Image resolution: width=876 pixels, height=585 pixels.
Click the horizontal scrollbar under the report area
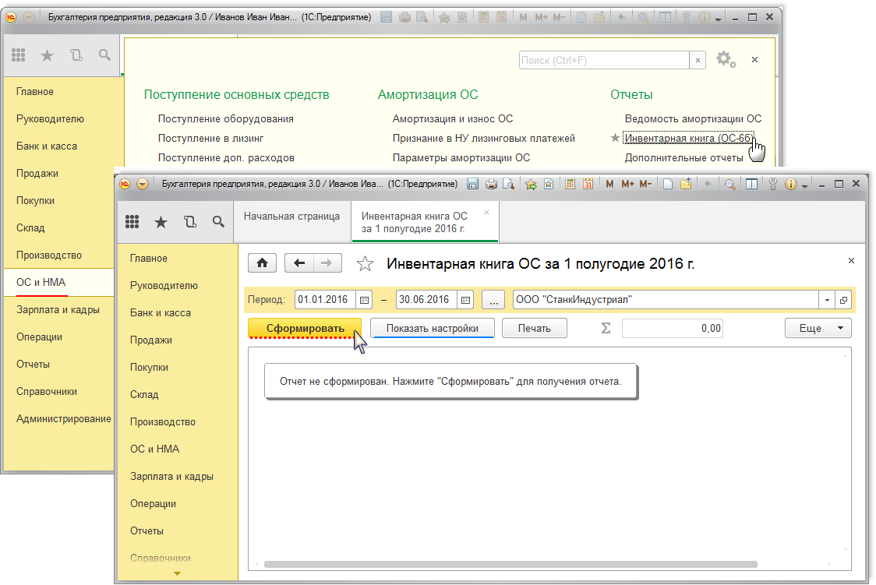510,564
